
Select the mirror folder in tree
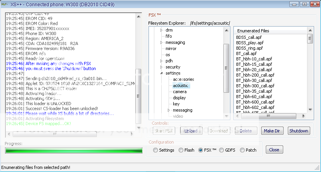tap(171, 48)
